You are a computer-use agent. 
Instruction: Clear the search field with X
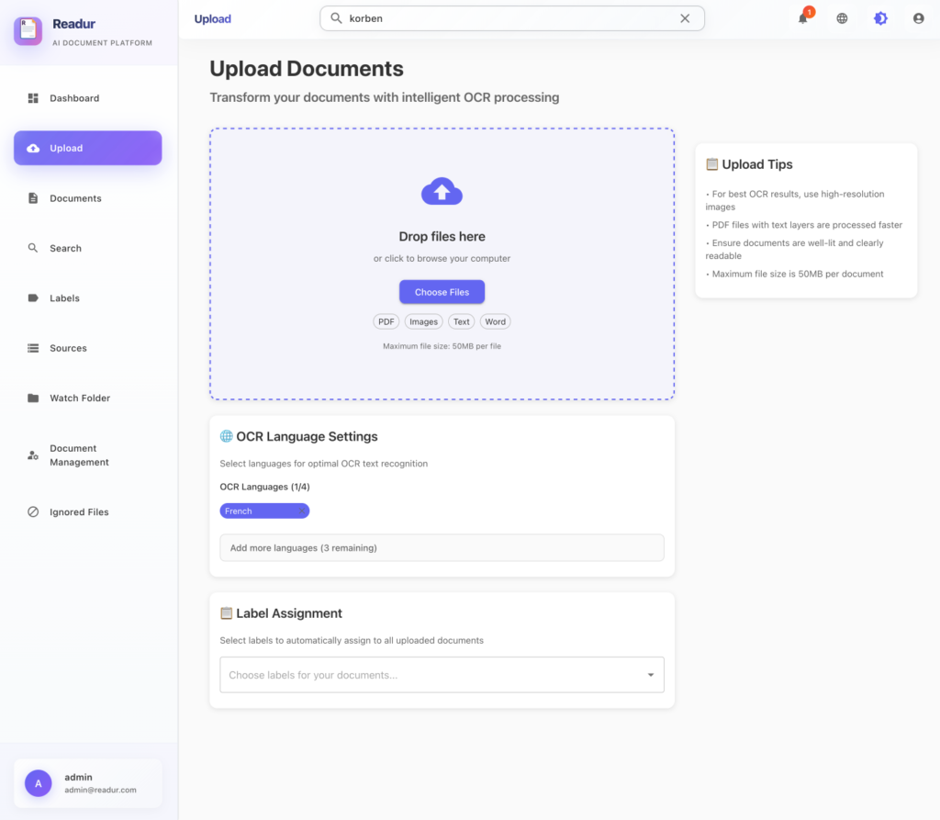click(x=685, y=18)
